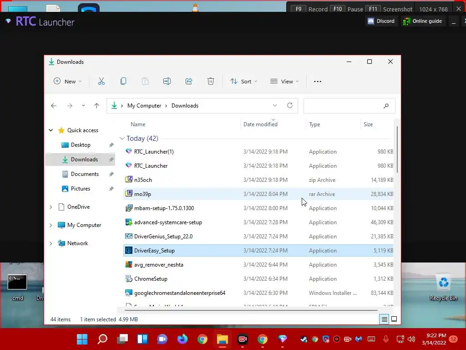Expand the My Computer tree node
The height and width of the screenshot is (350, 466).
[51, 225]
